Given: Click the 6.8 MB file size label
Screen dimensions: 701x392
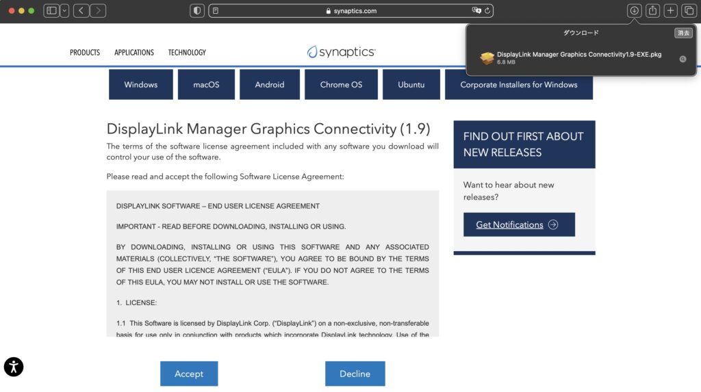Looking at the screenshot, I should 506,62.
